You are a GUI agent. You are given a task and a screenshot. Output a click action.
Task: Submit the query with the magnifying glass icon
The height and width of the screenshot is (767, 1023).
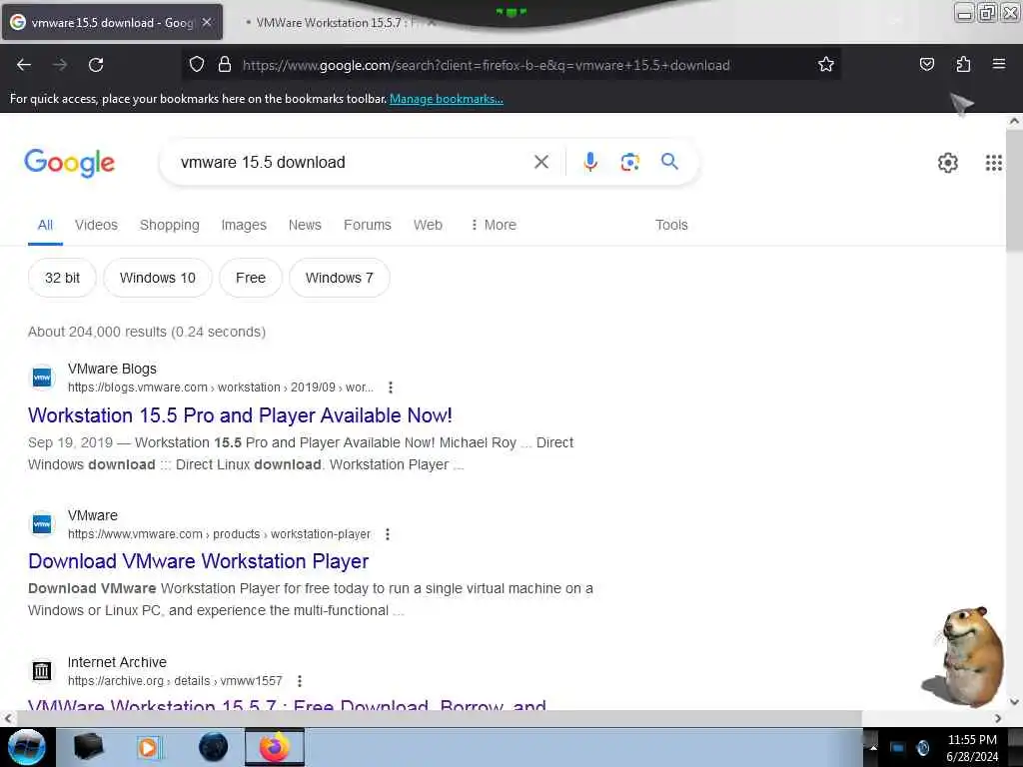669,161
